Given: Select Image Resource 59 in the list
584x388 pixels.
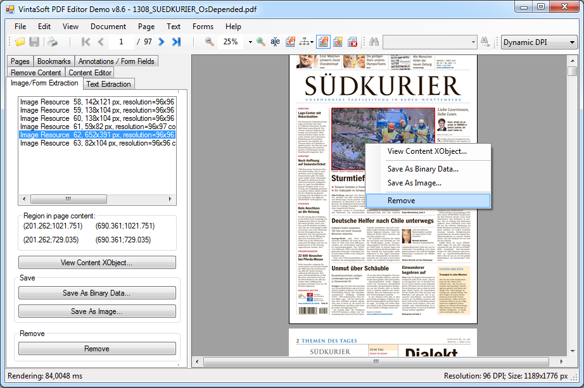Looking at the screenshot, I should (97, 110).
